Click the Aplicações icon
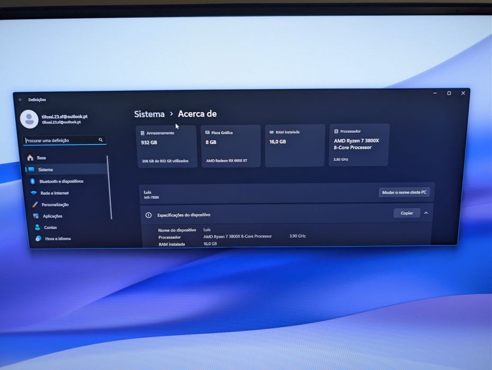The height and width of the screenshot is (370, 492). (x=36, y=216)
